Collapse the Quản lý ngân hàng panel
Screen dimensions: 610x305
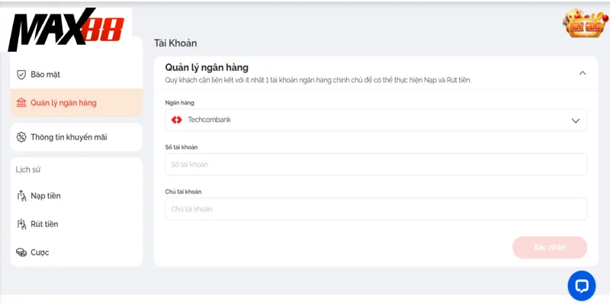(583, 72)
